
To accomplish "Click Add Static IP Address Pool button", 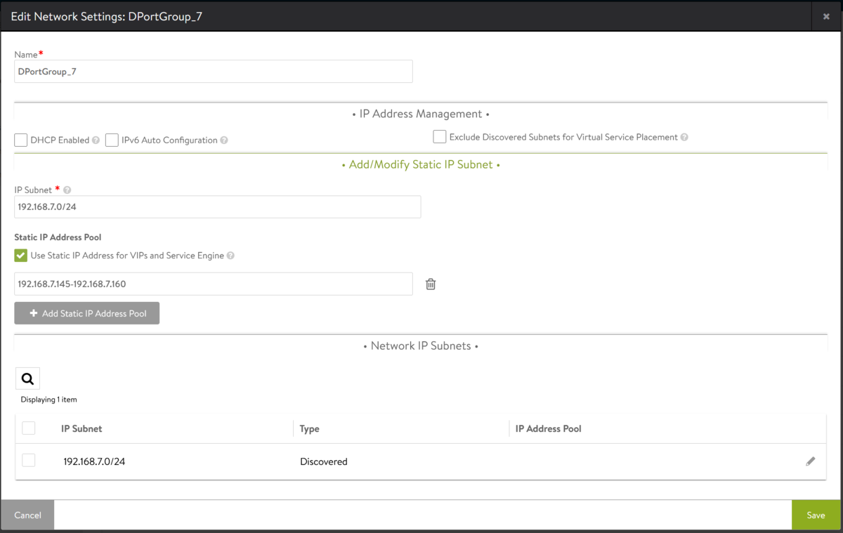I will pos(87,313).
